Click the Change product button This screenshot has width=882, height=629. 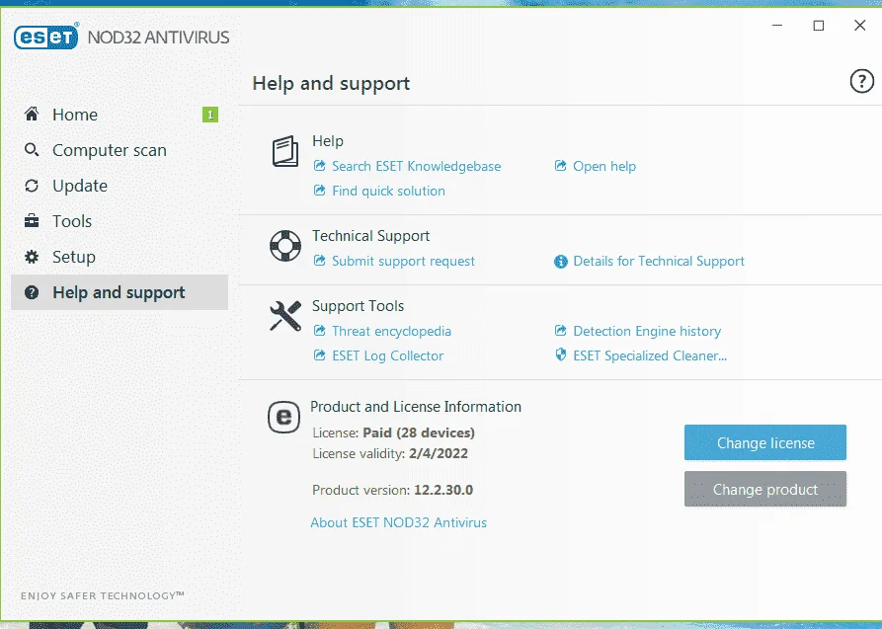pyautogui.click(x=765, y=489)
